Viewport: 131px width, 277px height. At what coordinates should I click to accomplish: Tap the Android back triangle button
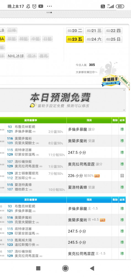point(92,268)
